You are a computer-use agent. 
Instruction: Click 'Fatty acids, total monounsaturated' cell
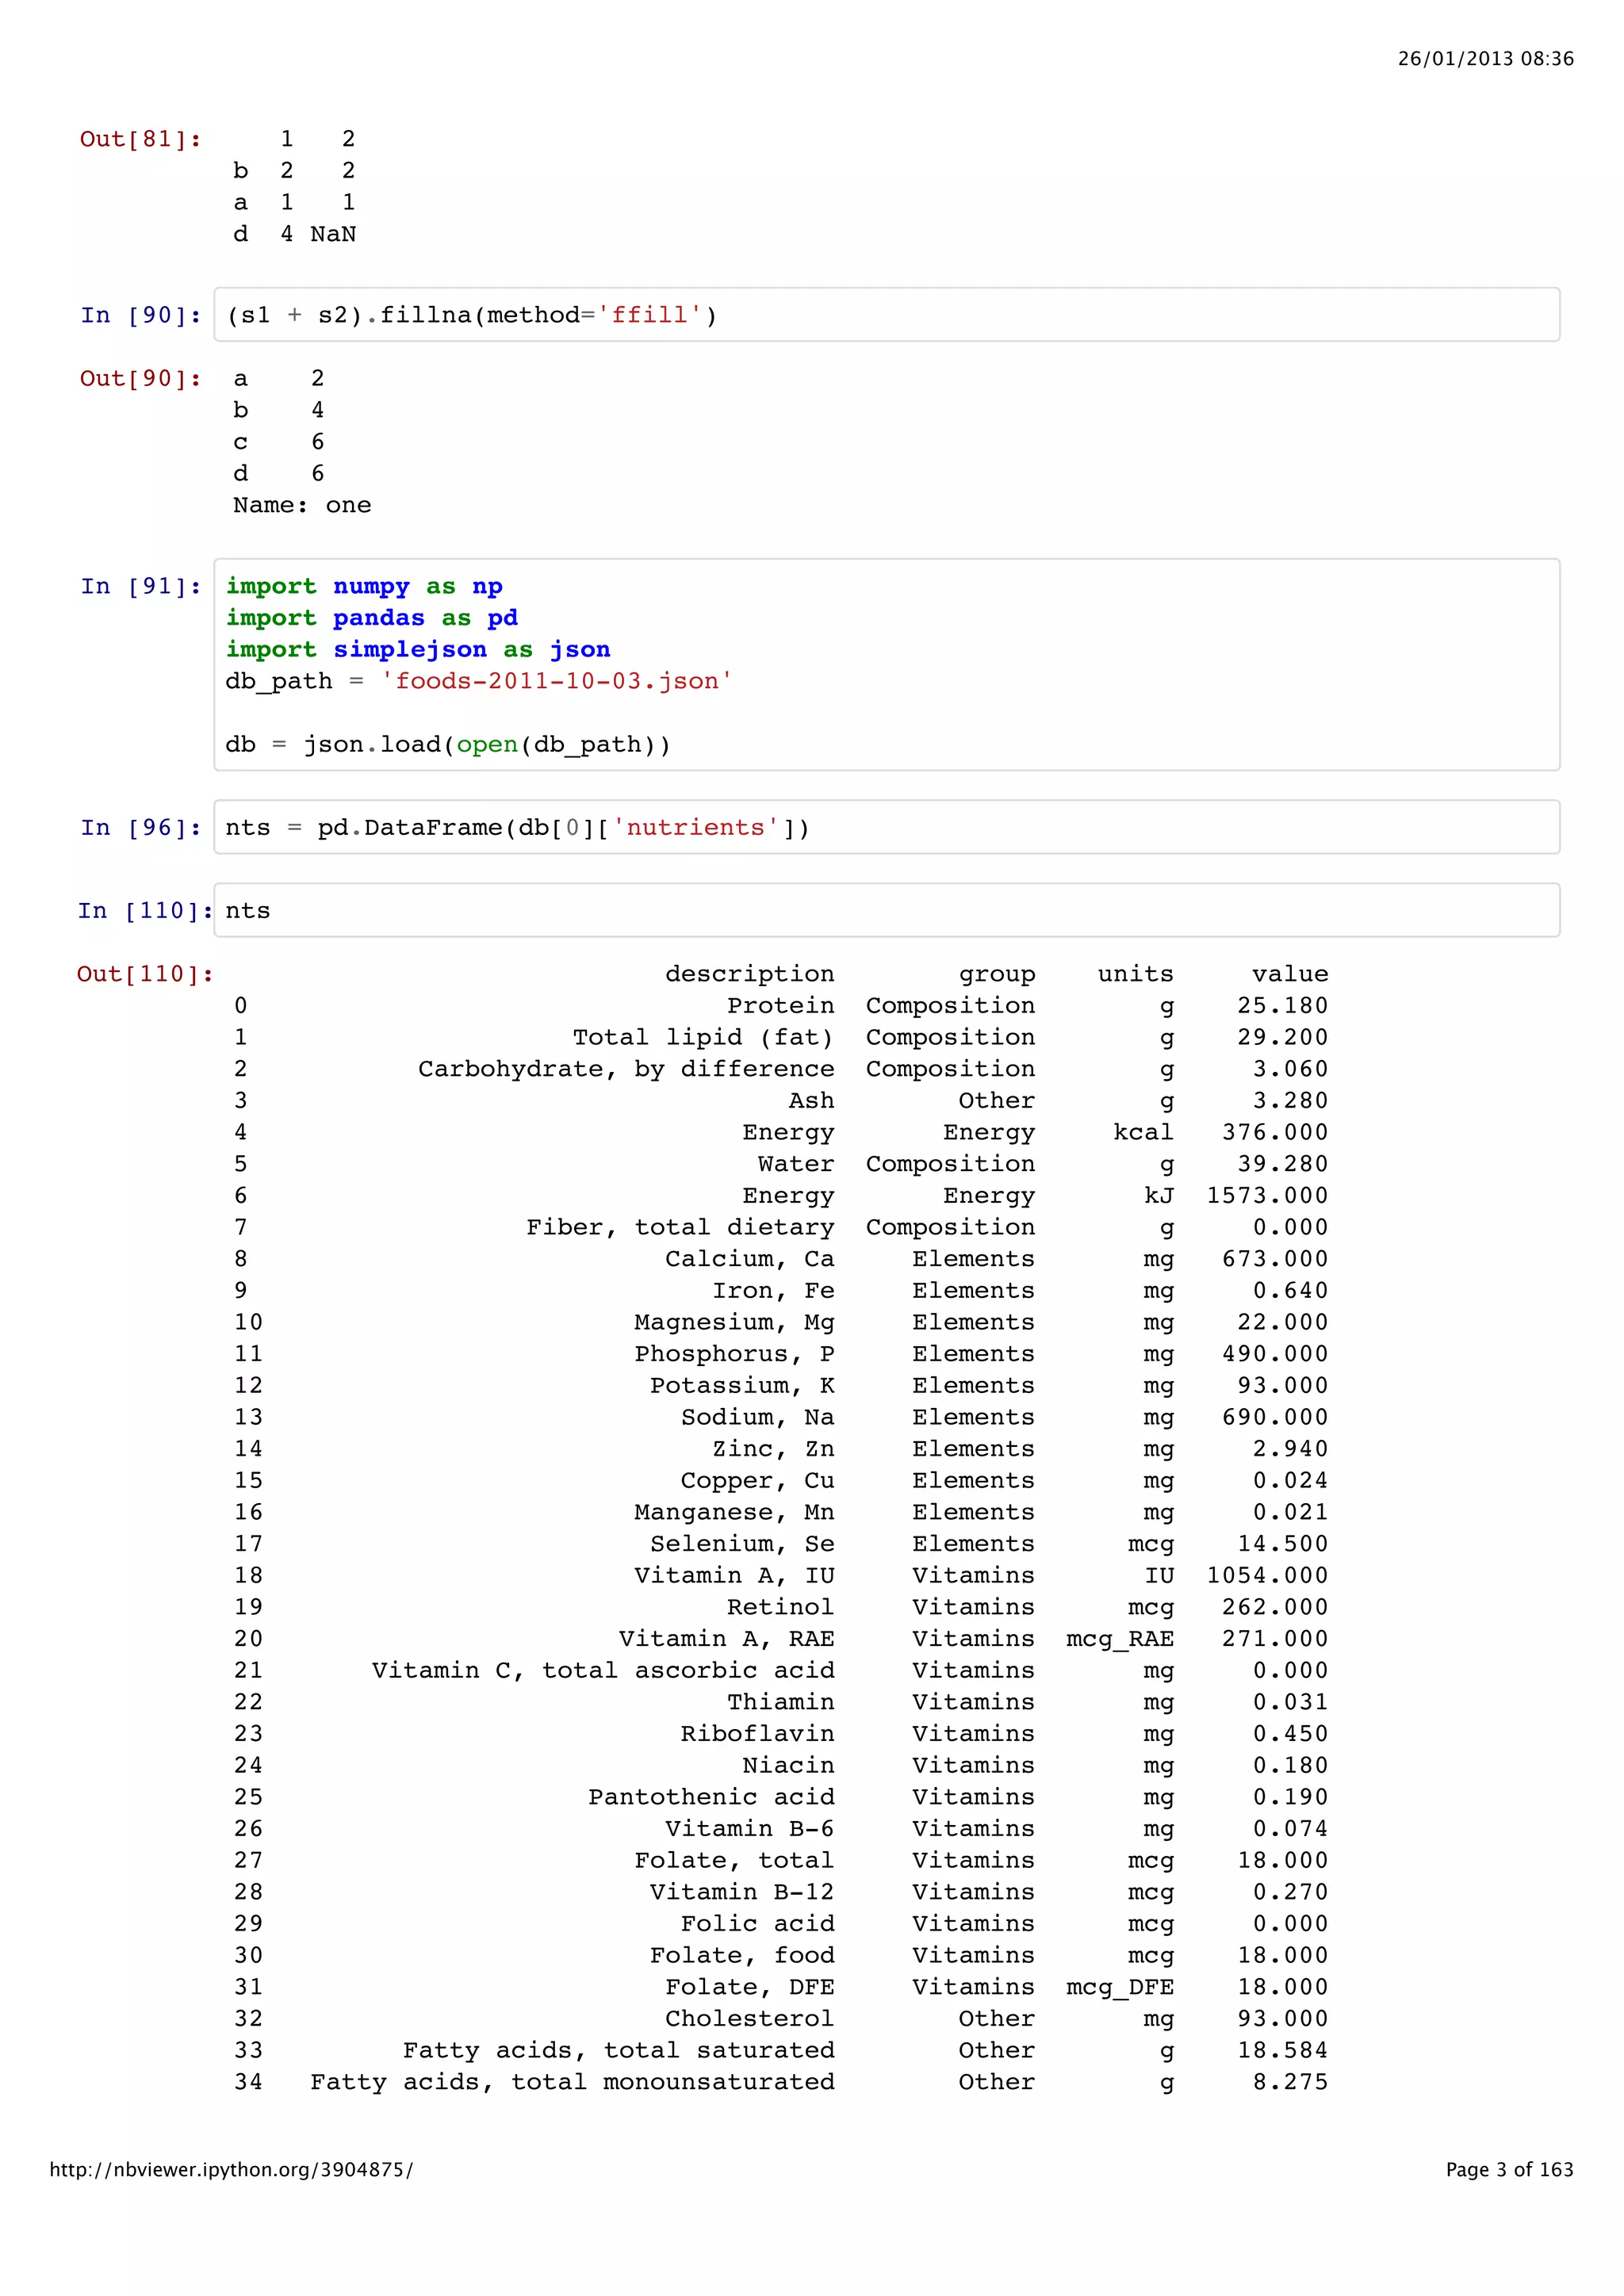572,2082
